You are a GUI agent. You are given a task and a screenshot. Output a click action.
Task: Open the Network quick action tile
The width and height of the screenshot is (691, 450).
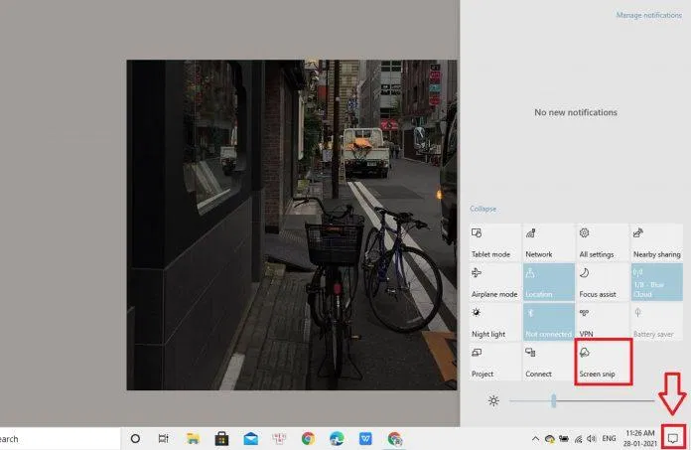click(x=549, y=242)
